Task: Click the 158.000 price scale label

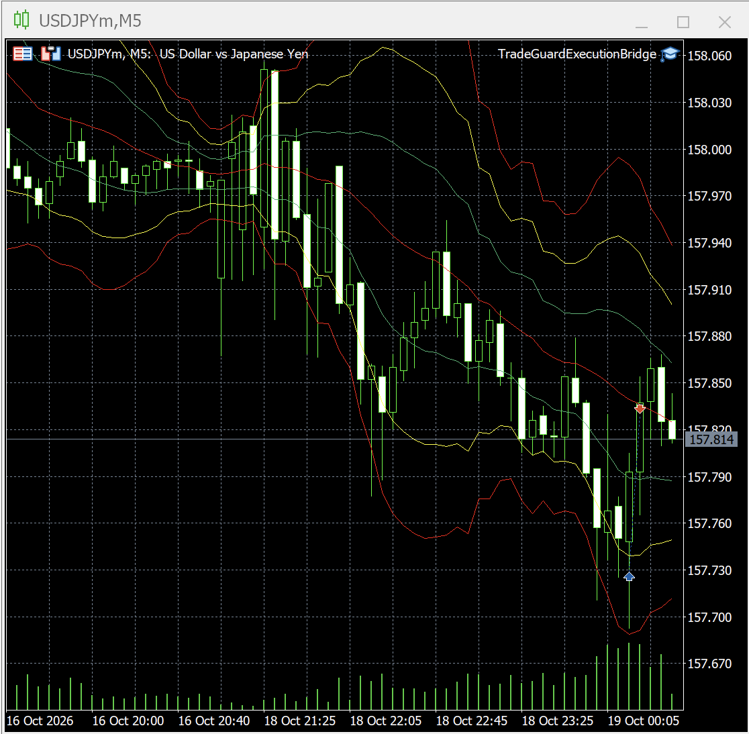Action: (709, 150)
